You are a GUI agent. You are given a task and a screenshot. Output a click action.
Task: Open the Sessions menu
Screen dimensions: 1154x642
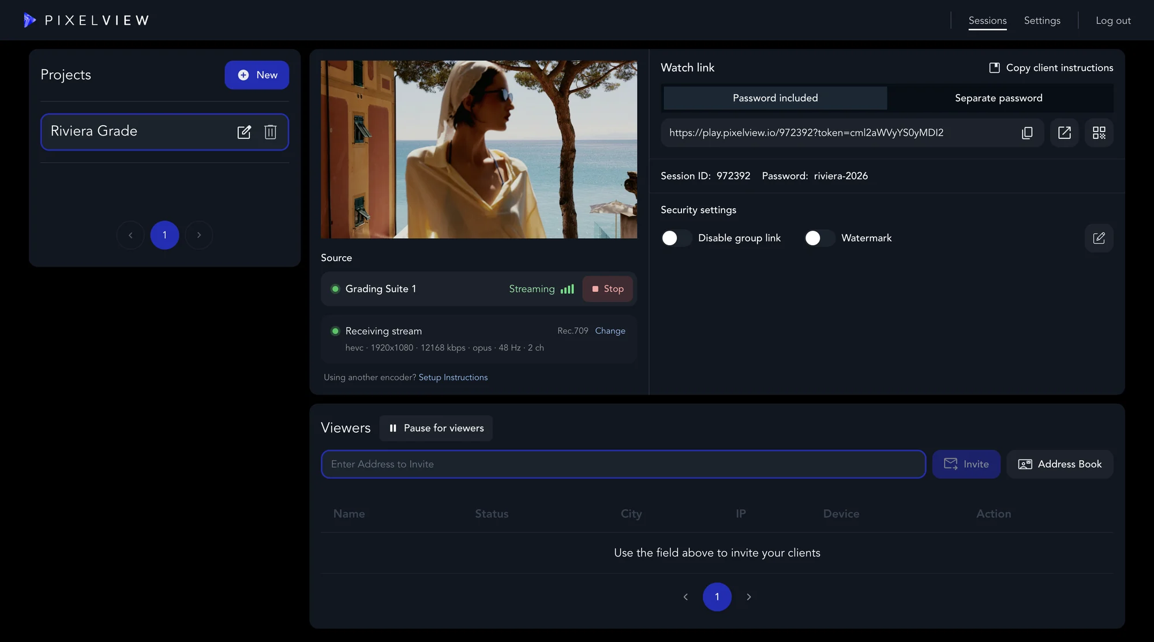point(987,21)
